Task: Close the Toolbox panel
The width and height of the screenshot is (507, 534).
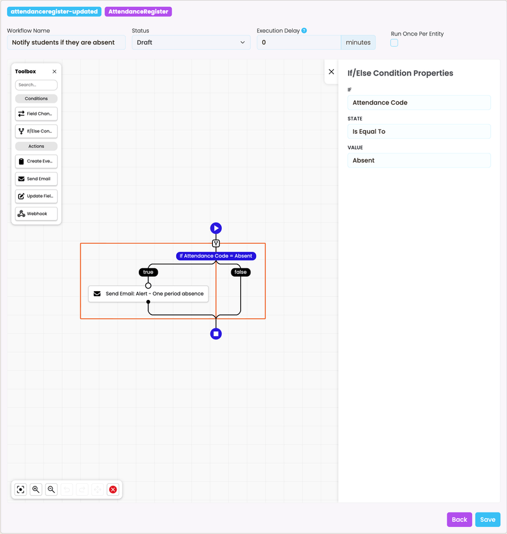Action: [55, 72]
